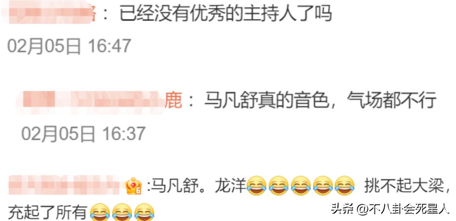Click the laughing emoji right before 挑不起大梁
The height and width of the screenshot is (221, 456).
coord(345,185)
